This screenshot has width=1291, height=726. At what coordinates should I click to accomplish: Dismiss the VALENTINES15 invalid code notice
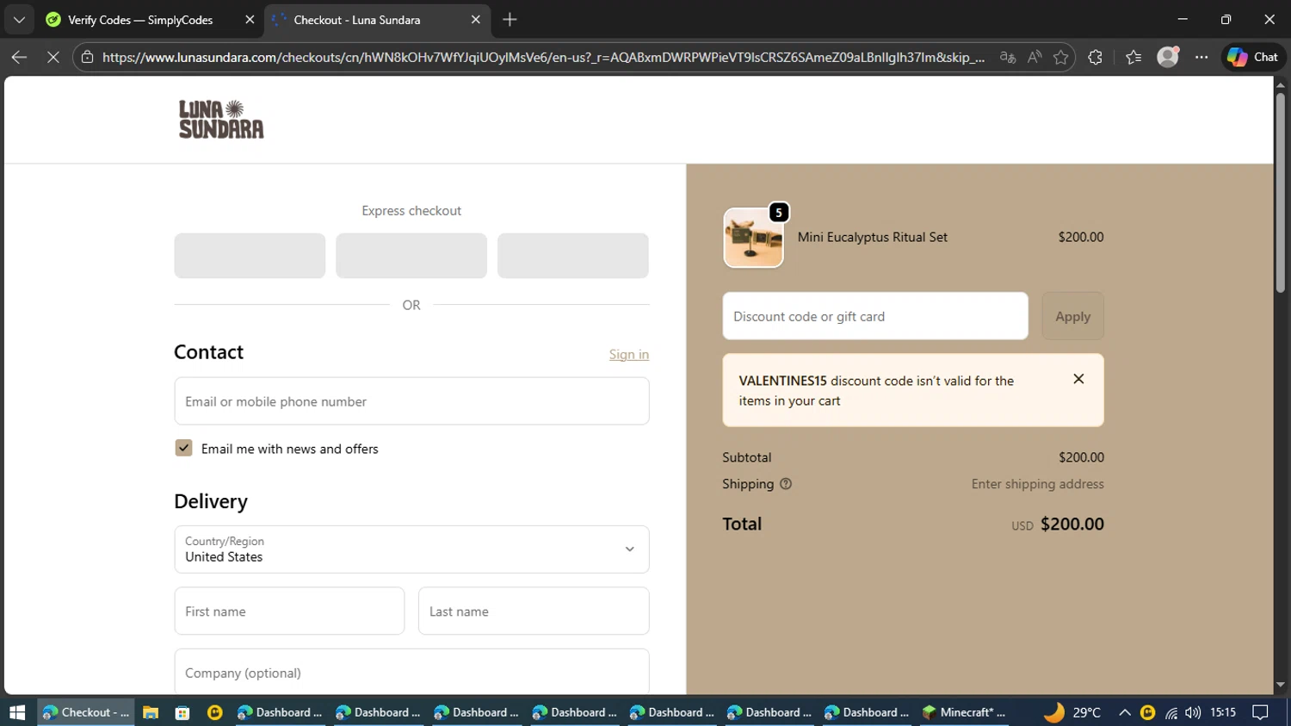[1078, 379]
